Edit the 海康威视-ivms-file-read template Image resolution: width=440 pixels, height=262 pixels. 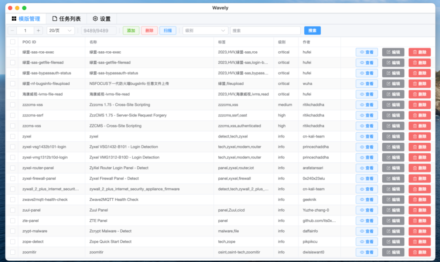[393, 94]
